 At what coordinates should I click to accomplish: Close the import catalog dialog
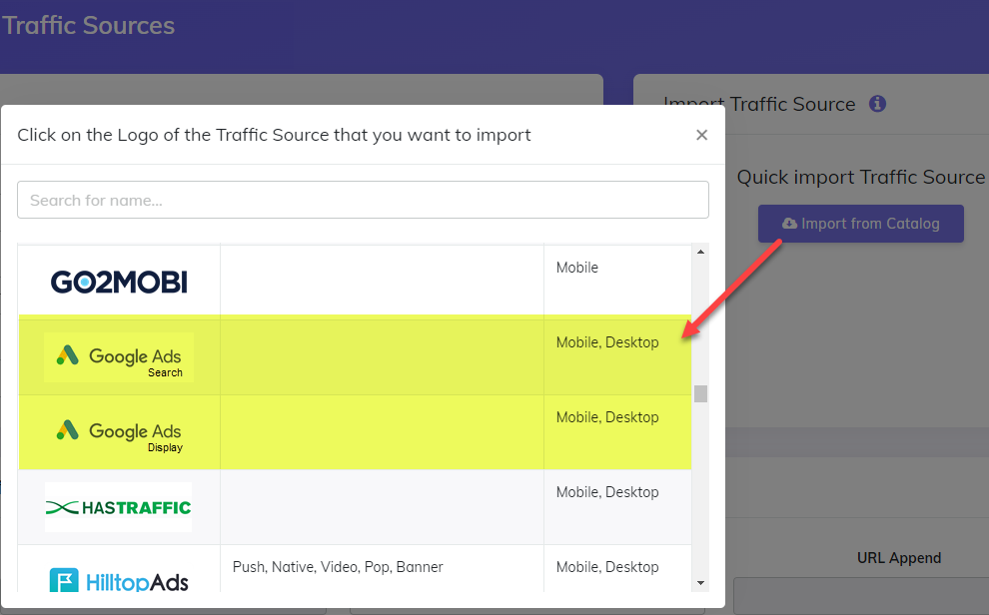[x=701, y=135]
